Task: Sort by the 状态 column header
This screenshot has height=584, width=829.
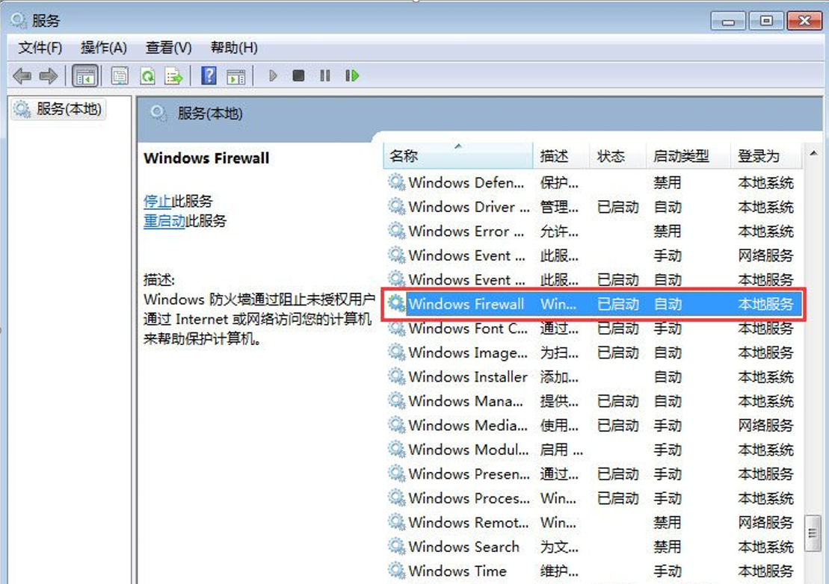Action: pyautogui.click(x=618, y=156)
